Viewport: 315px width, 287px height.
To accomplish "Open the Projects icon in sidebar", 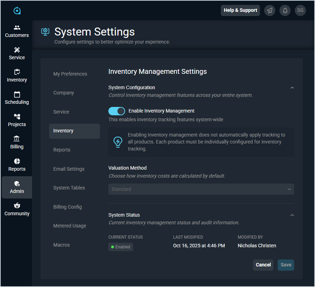I will coord(17,117).
